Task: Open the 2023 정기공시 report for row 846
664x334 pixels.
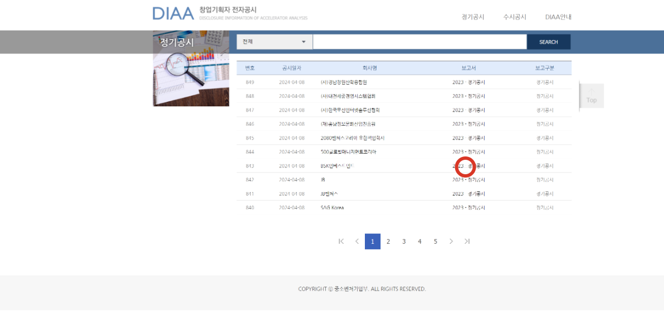Action: (x=468, y=124)
